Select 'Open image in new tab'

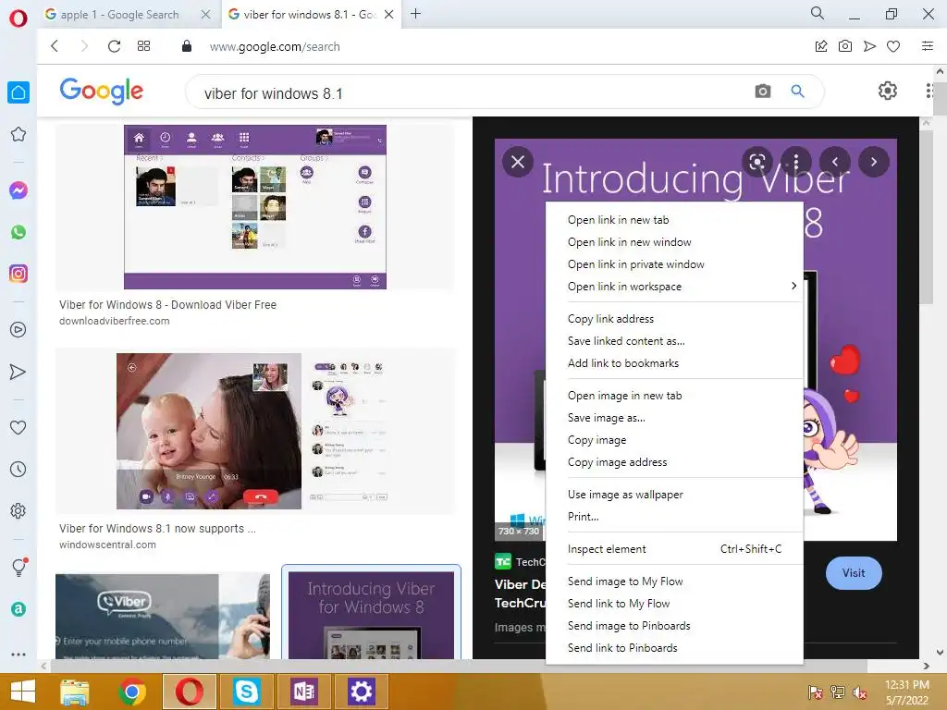coord(674,396)
